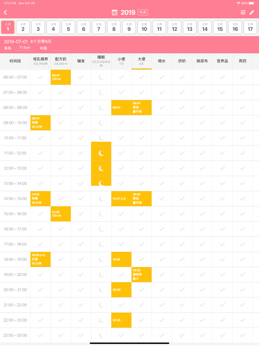The image size is (259, 346).
Task: Select July 2 date tab
Action: 23,27
